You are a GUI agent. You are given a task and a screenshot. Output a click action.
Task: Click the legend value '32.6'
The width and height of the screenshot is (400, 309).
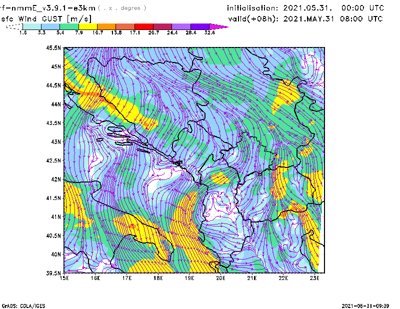(209, 32)
